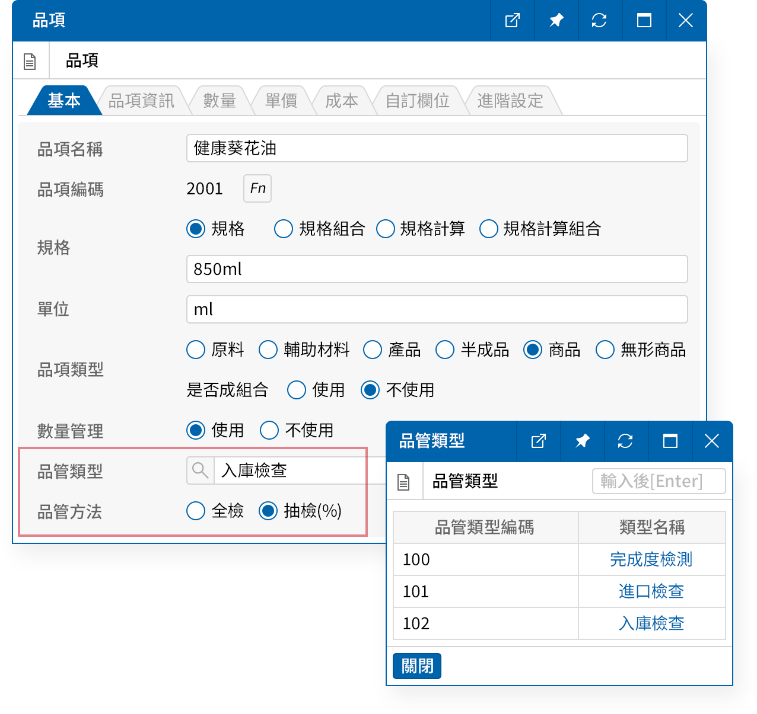Open the 完成度檢測 link

coord(651,559)
